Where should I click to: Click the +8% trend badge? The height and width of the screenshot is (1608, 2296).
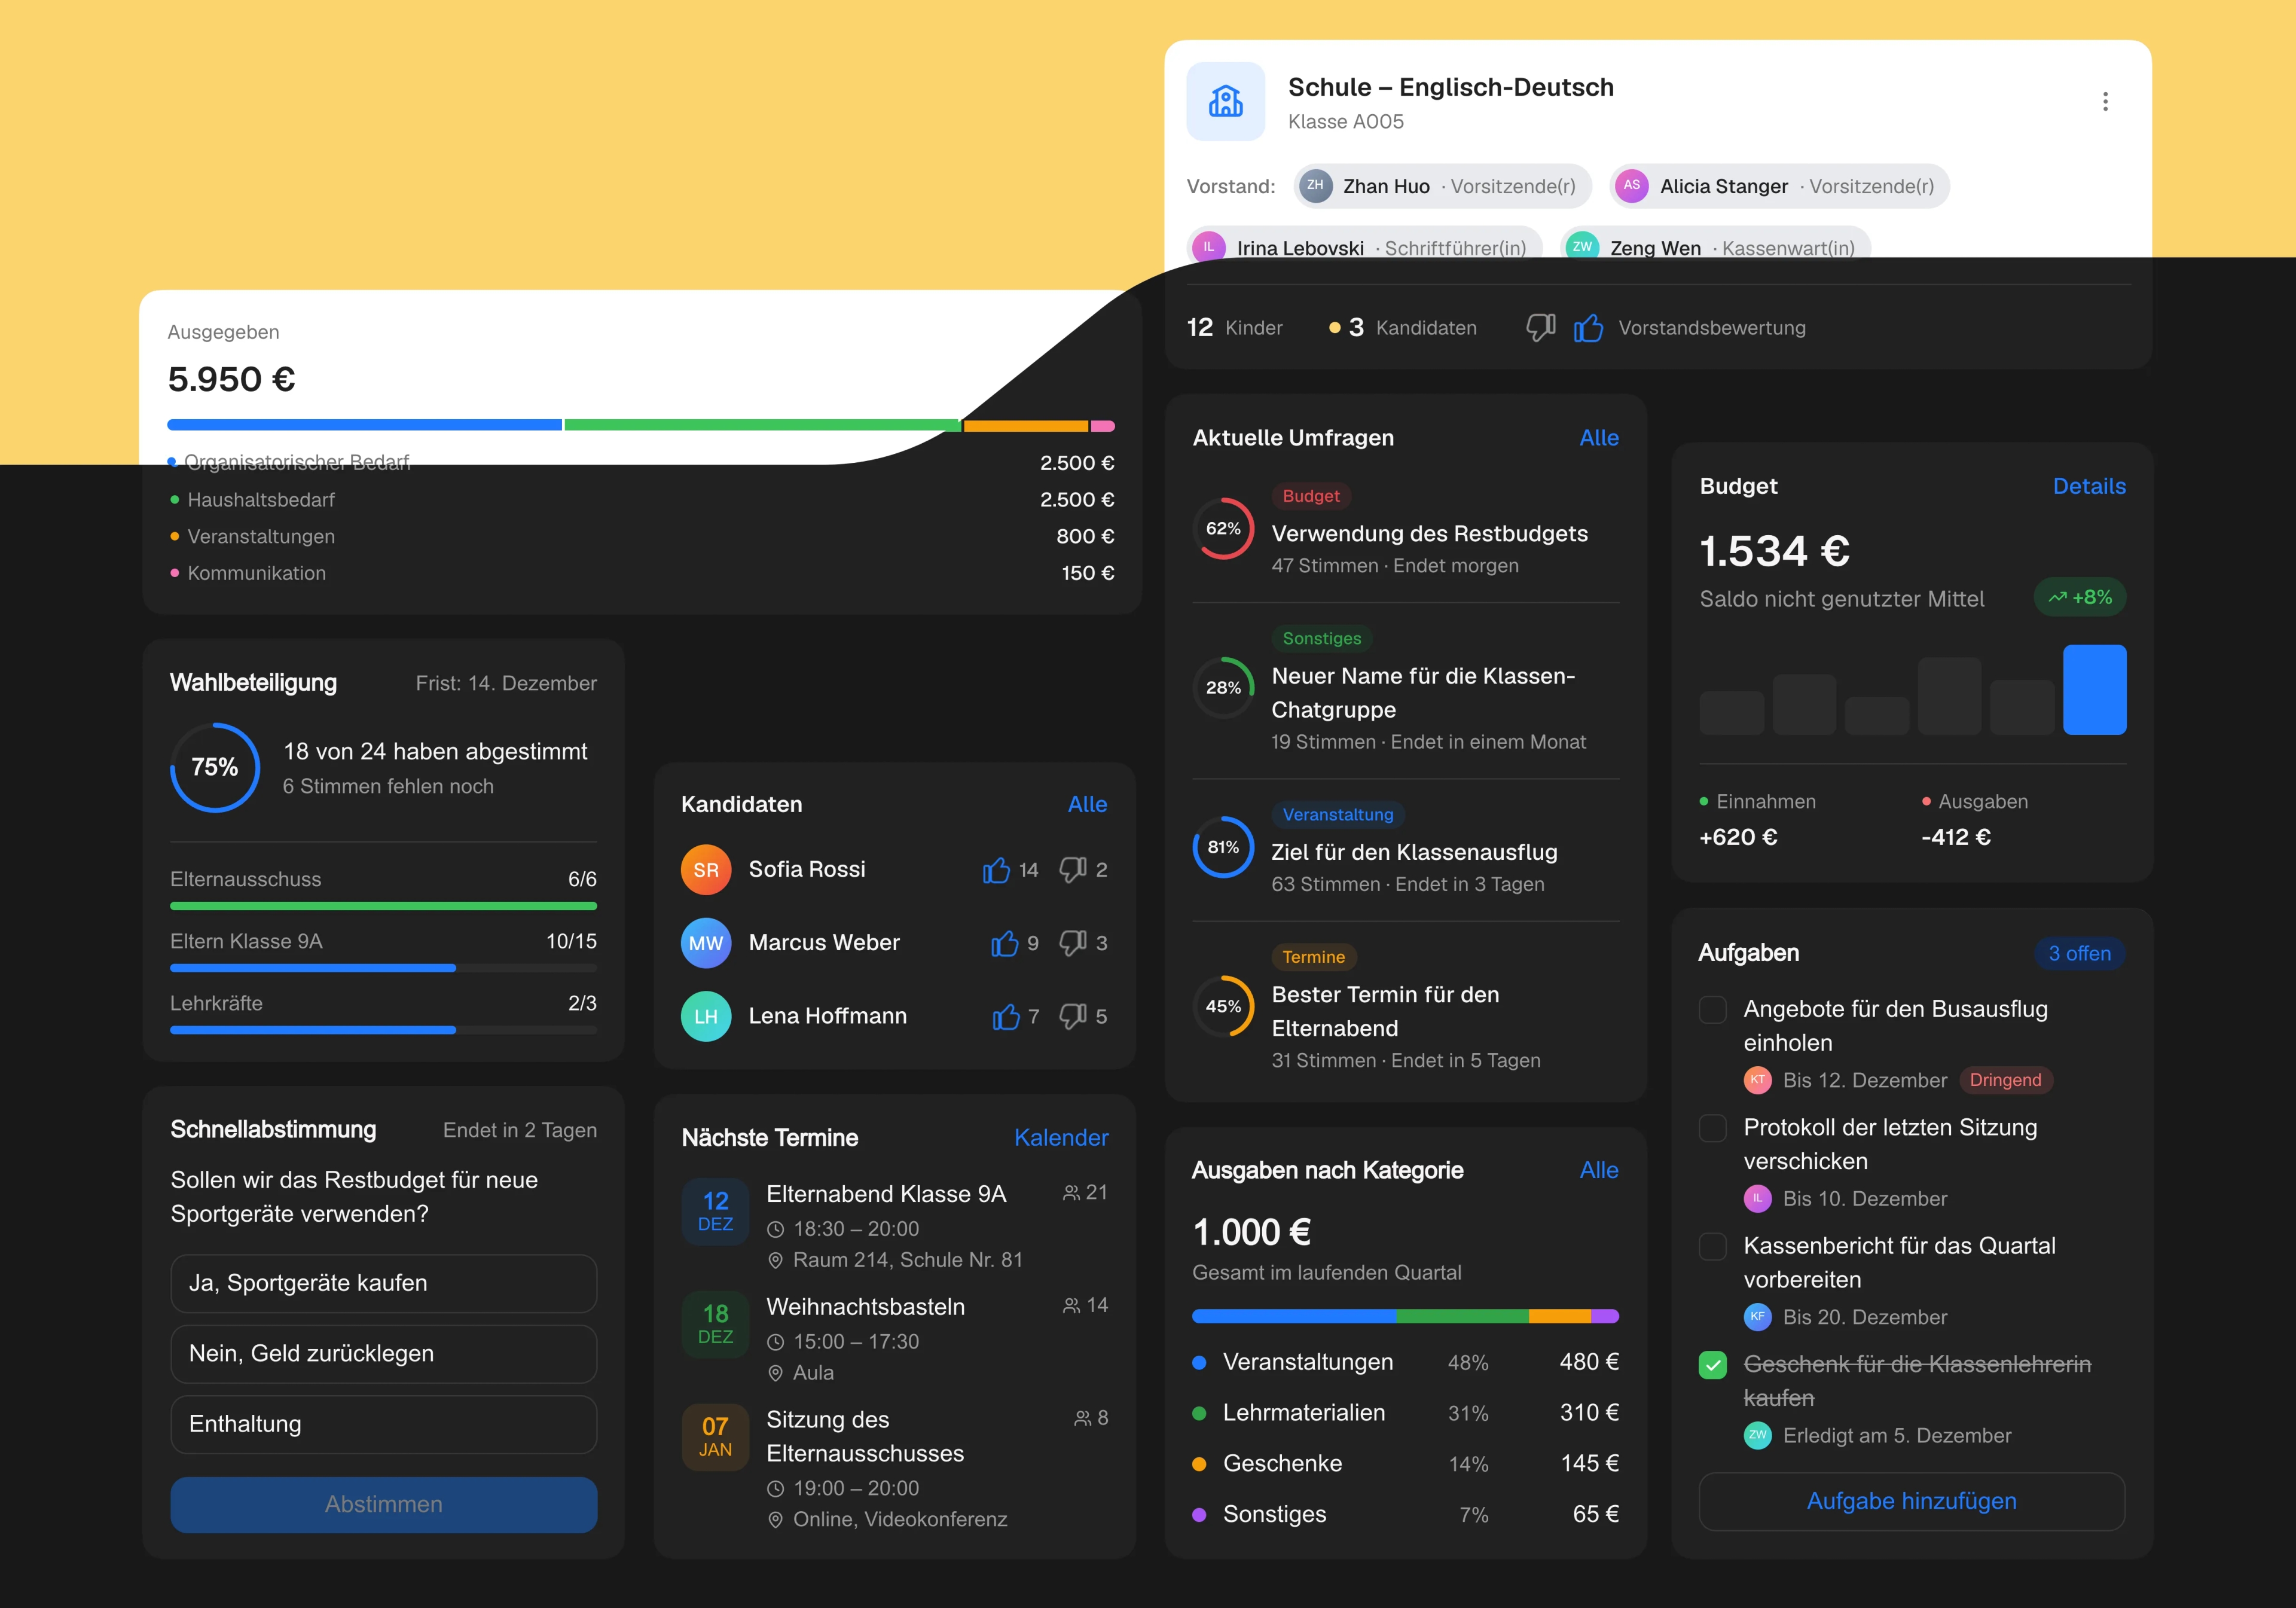tap(2080, 597)
